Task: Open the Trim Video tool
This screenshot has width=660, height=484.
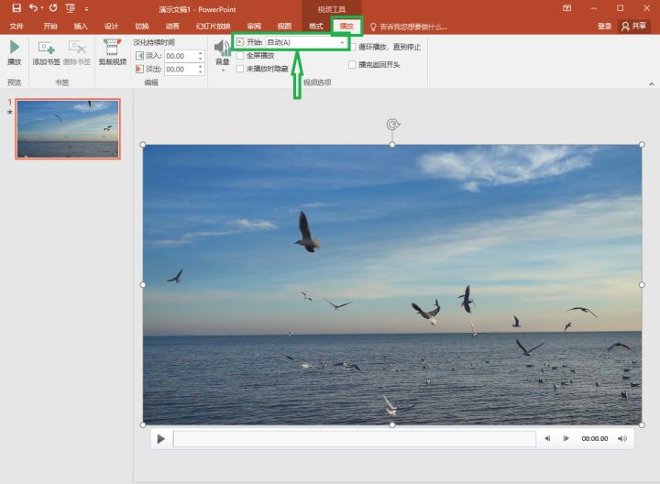Action: [114, 48]
